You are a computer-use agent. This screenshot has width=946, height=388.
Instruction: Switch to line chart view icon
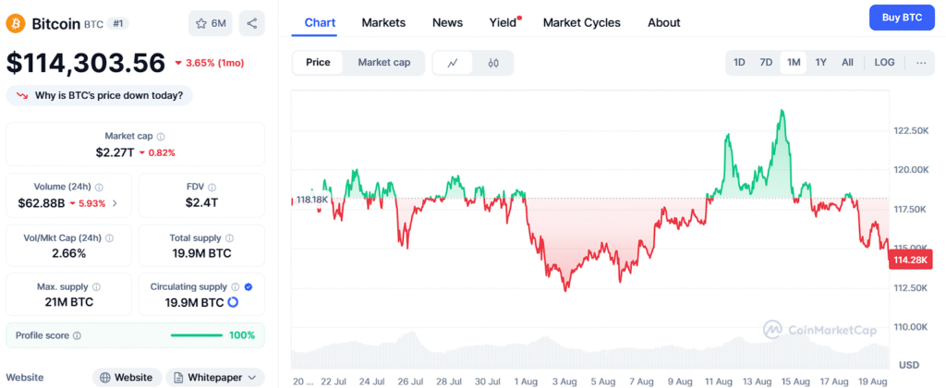coord(453,63)
